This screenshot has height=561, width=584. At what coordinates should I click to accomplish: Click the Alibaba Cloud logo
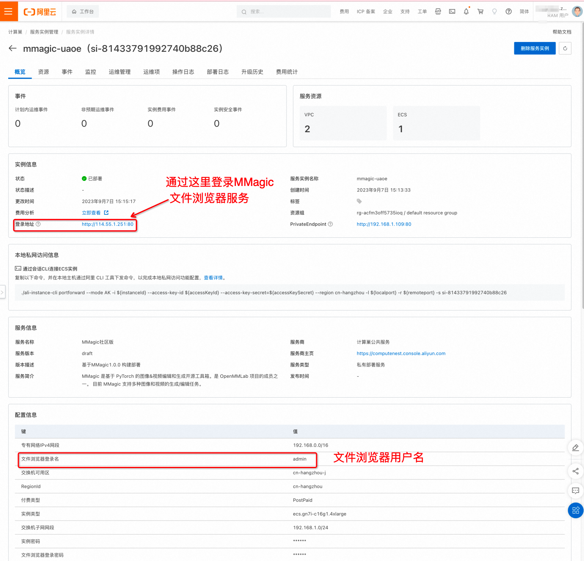(40, 12)
